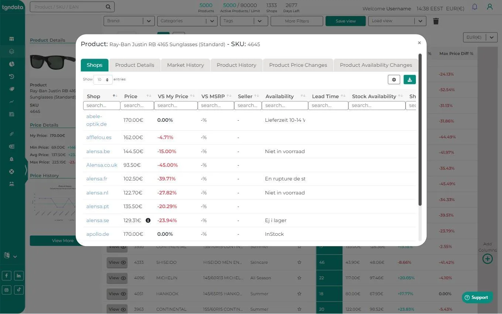Image resolution: width=502 pixels, height=314 pixels.
Task: Open the user account icon
Action: coord(490,7)
